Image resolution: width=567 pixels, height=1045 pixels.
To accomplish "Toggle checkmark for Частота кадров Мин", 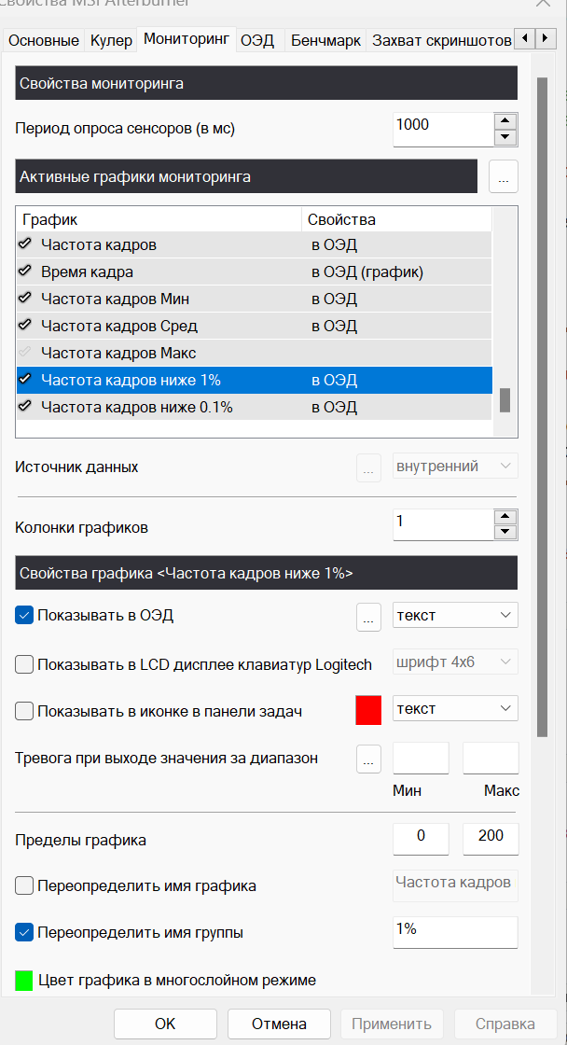I will point(25,300).
